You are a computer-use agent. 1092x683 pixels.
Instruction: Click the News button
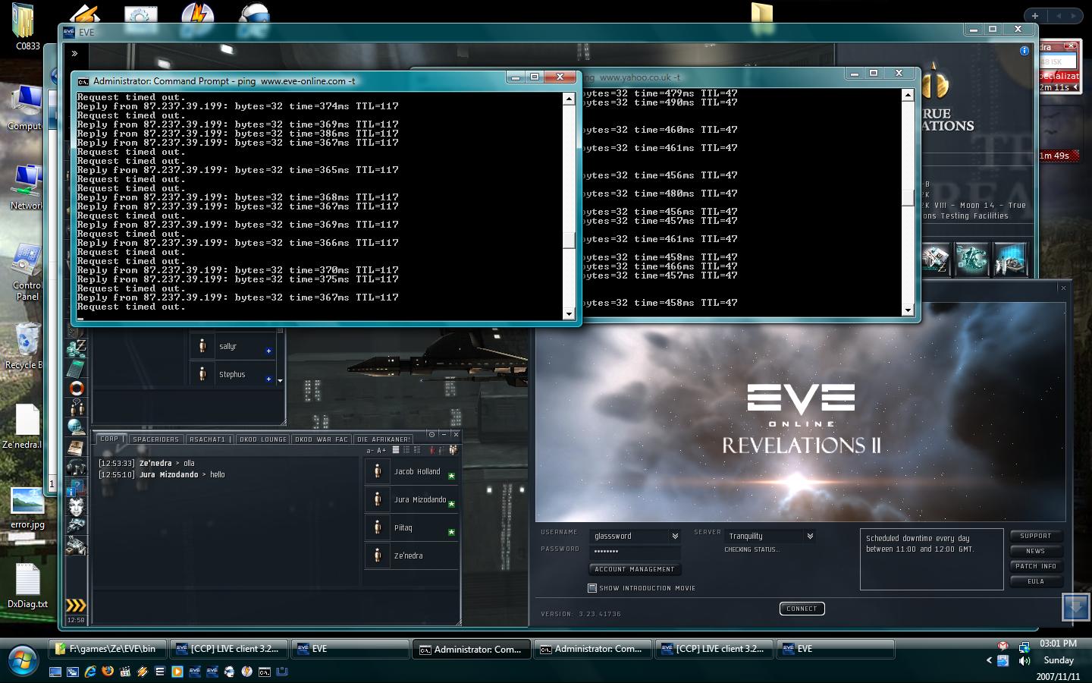[1036, 551]
